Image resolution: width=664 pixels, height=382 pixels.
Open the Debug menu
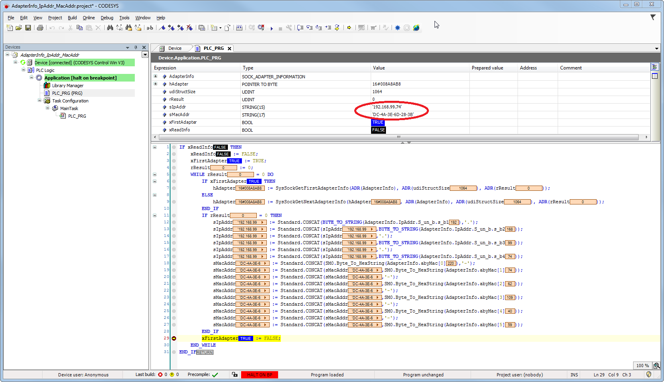pos(107,18)
